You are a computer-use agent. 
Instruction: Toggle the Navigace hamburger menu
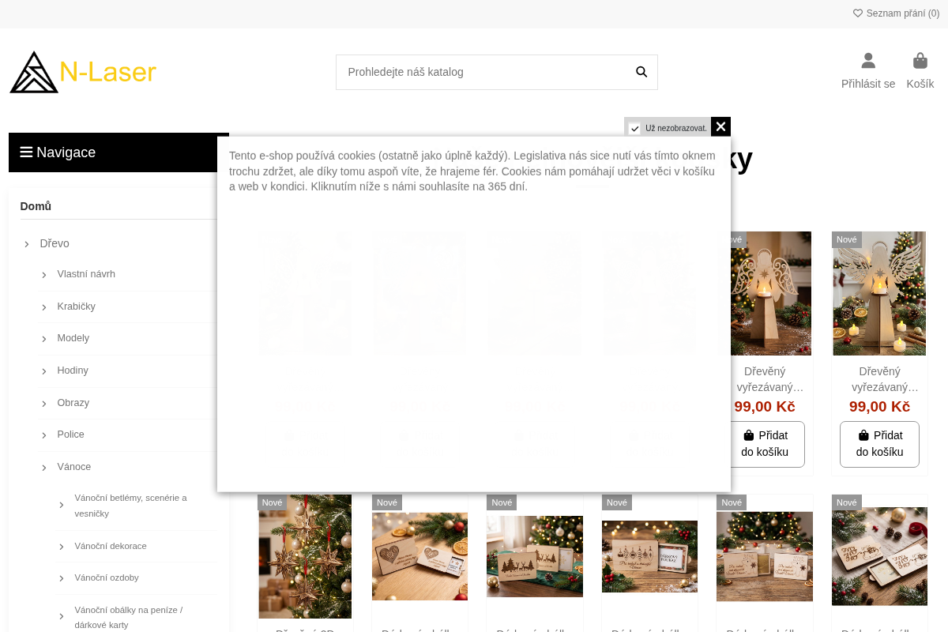[26, 152]
